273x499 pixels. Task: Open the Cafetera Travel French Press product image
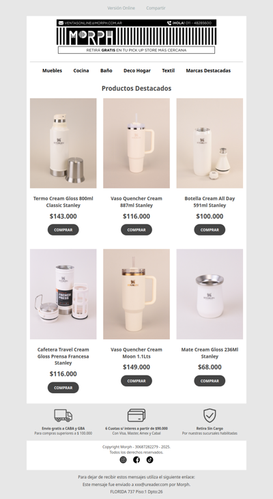(x=63, y=294)
